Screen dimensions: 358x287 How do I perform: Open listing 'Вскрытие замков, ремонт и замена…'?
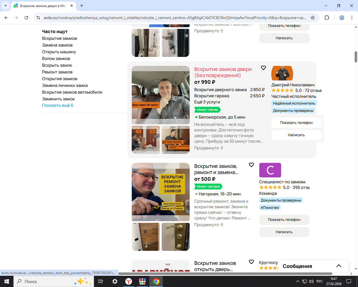click(x=216, y=169)
